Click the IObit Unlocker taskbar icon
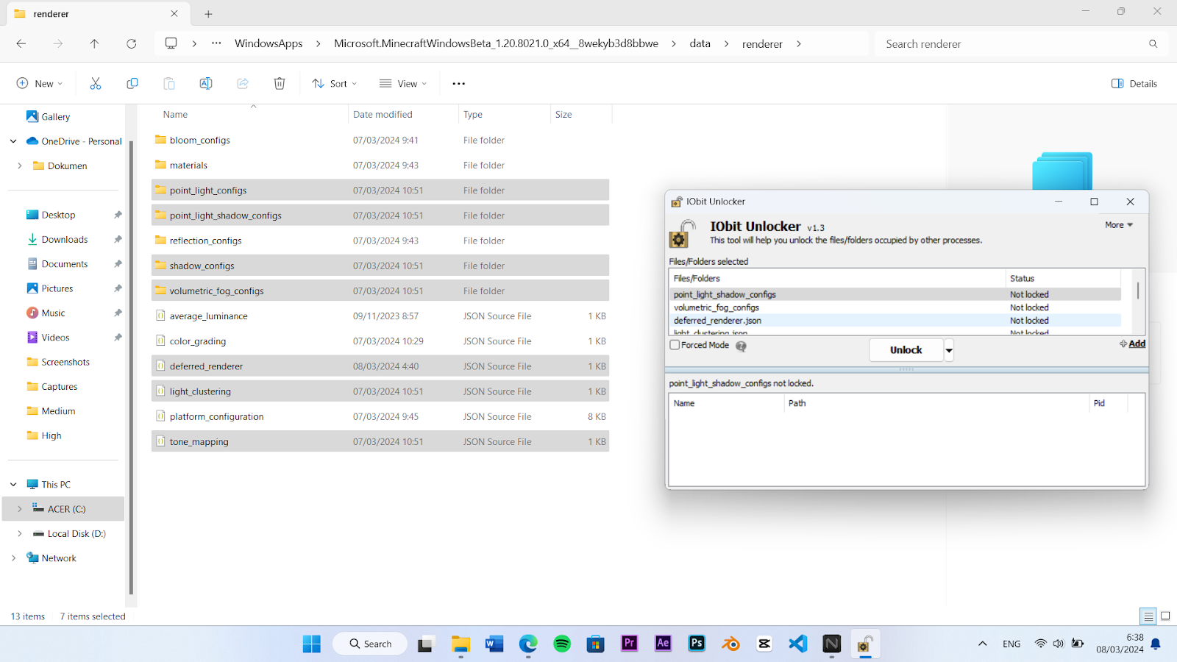 coord(865,644)
